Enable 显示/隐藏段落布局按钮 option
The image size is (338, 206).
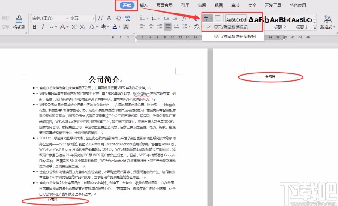click(232, 36)
